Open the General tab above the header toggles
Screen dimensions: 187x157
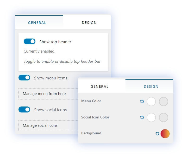37,23
